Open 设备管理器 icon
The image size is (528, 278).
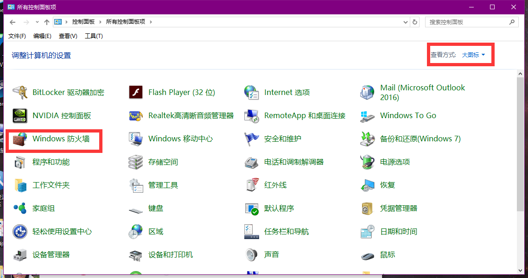click(20, 255)
